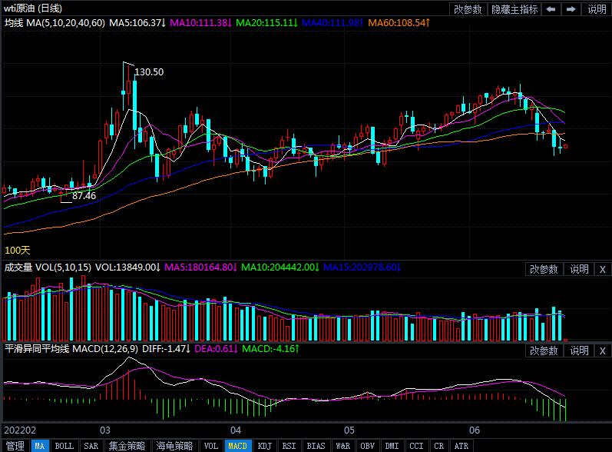Image resolution: width=612 pixels, height=452 pixels.
Task: Select the MACD indicator tab
Action: [x=237, y=446]
